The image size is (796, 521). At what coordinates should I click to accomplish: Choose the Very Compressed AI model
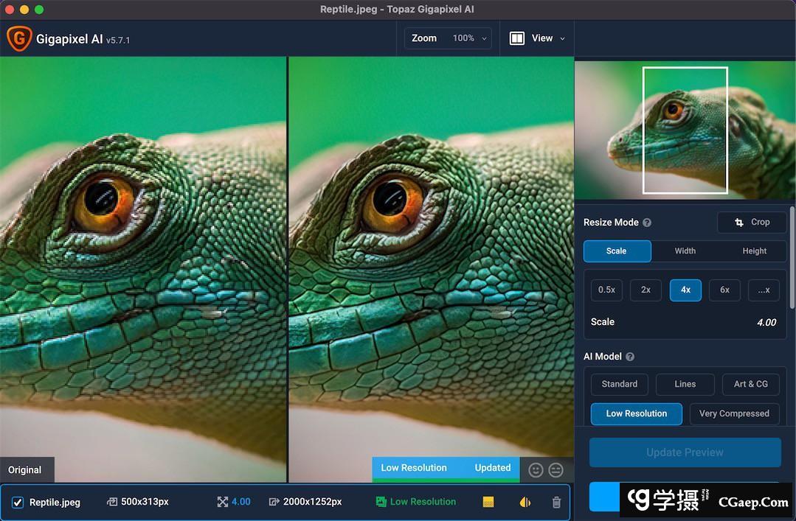pyautogui.click(x=733, y=413)
